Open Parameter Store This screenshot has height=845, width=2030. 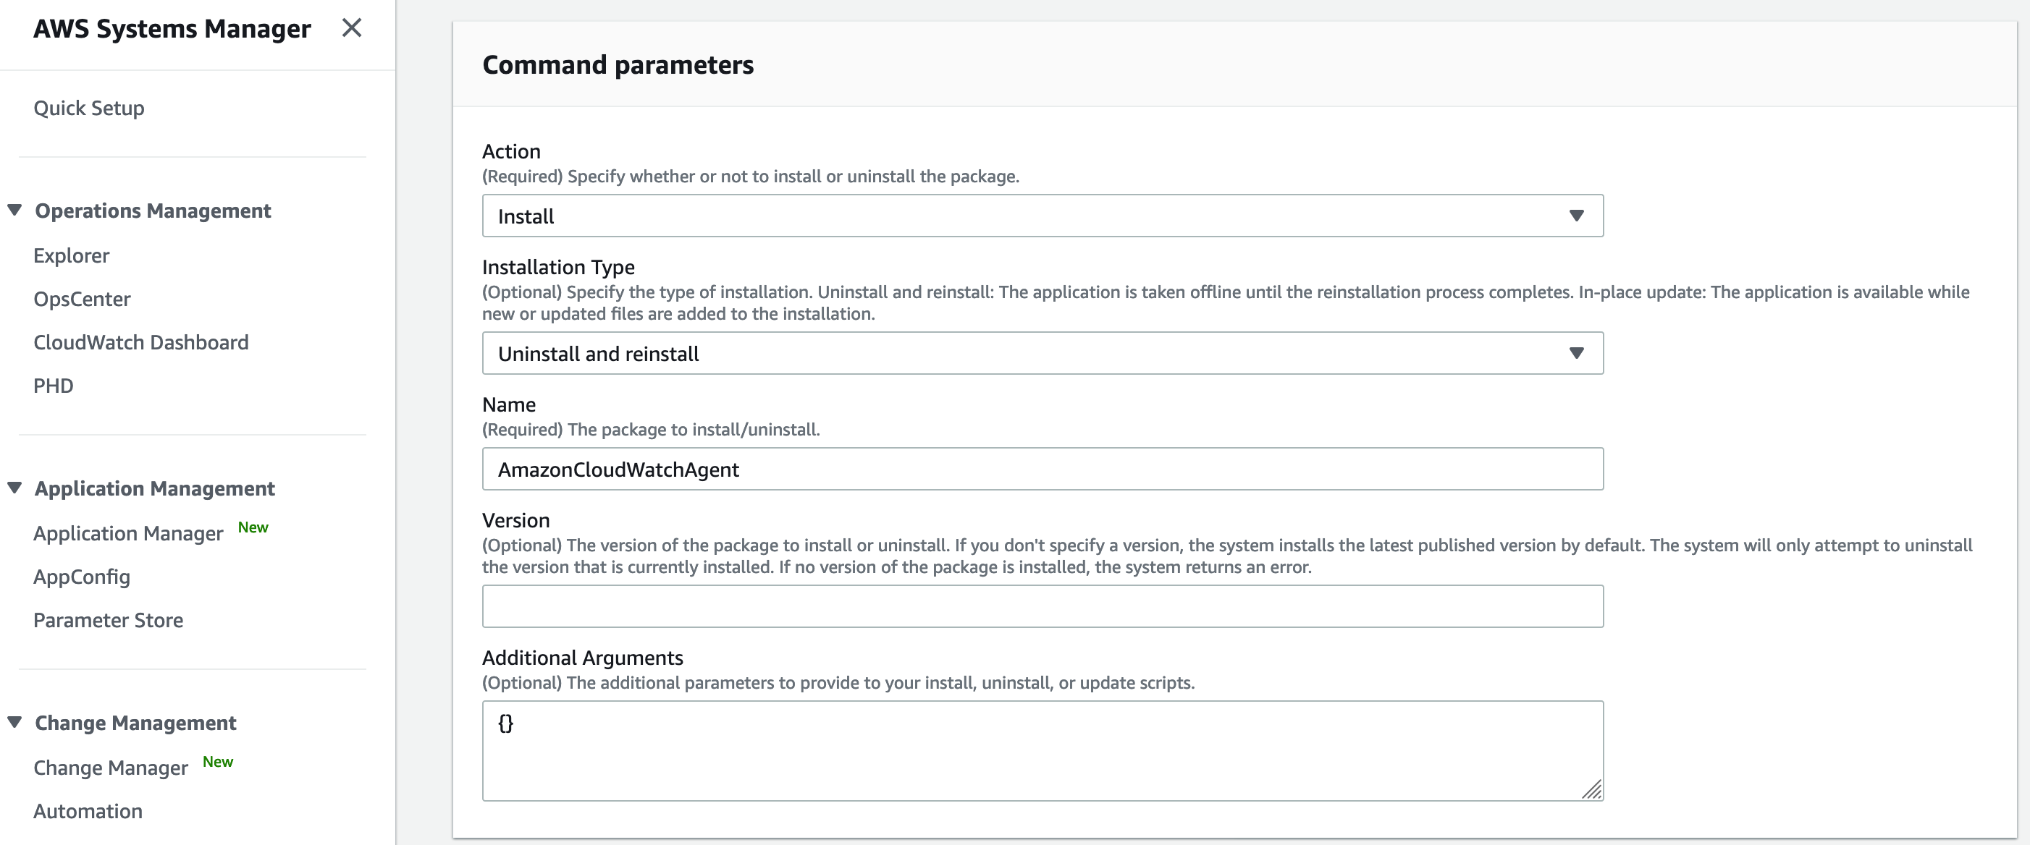(108, 621)
